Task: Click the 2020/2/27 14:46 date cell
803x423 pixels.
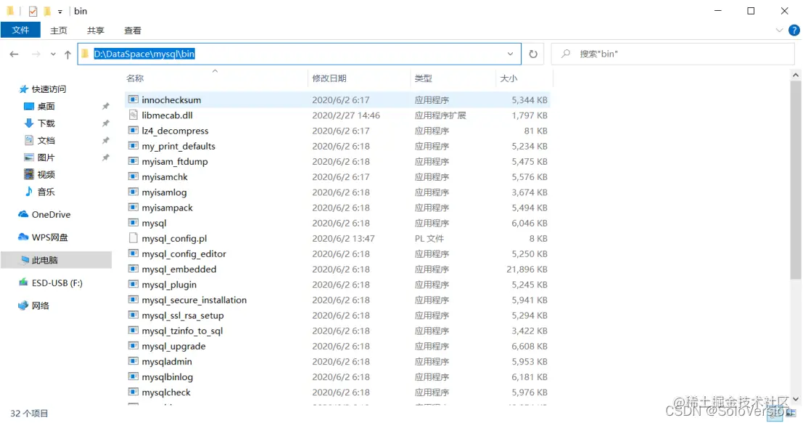Action: (x=346, y=115)
